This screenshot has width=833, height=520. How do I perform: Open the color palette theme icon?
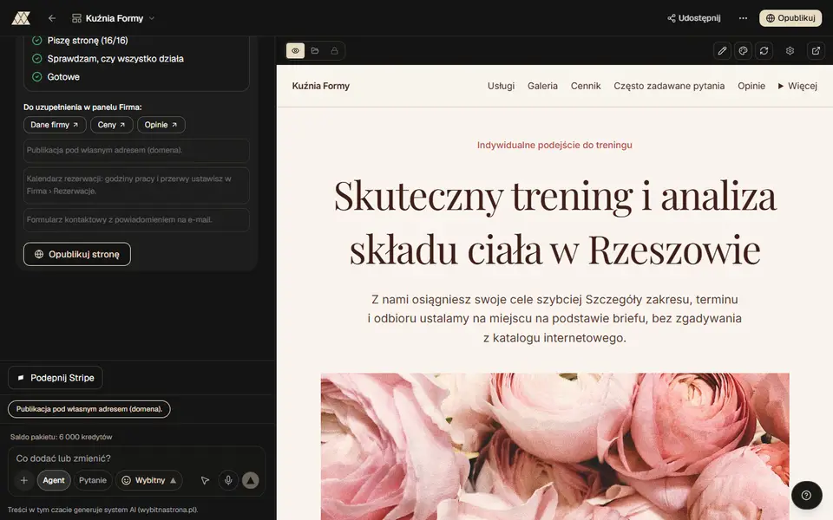(x=743, y=51)
